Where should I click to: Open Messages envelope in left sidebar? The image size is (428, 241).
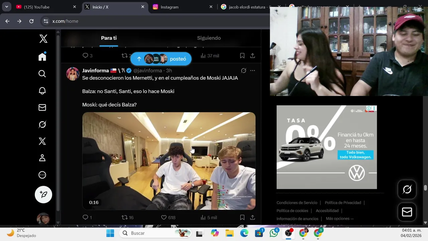(x=42, y=107)
